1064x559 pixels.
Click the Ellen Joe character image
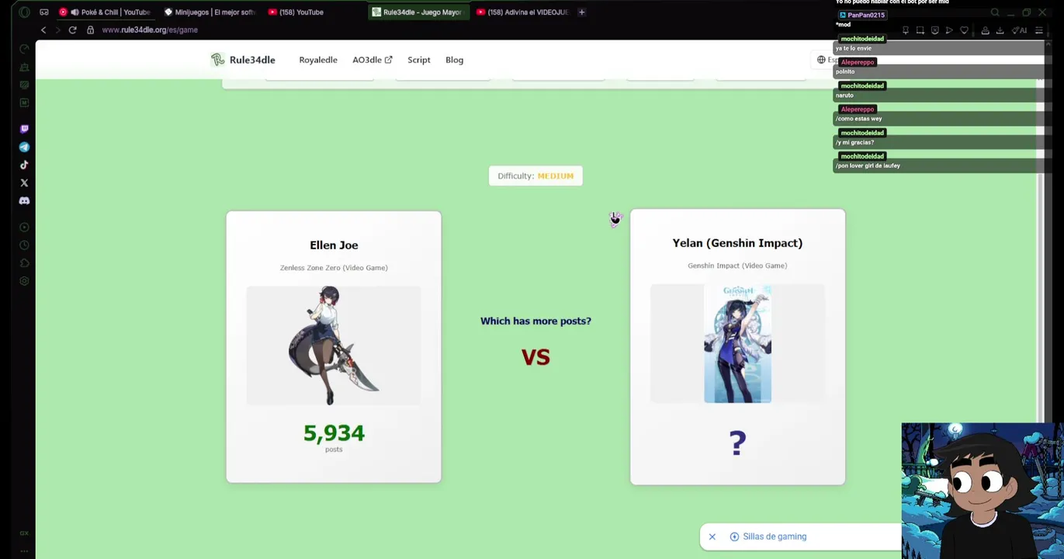tap(334, 345)
